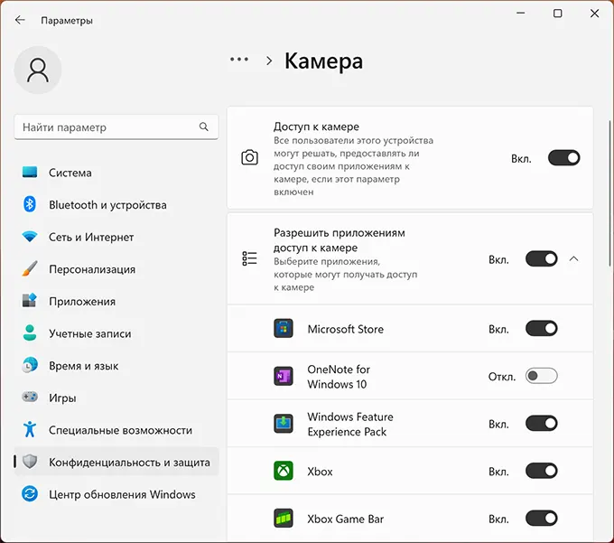Click the back arrow icon

point(20,20)
